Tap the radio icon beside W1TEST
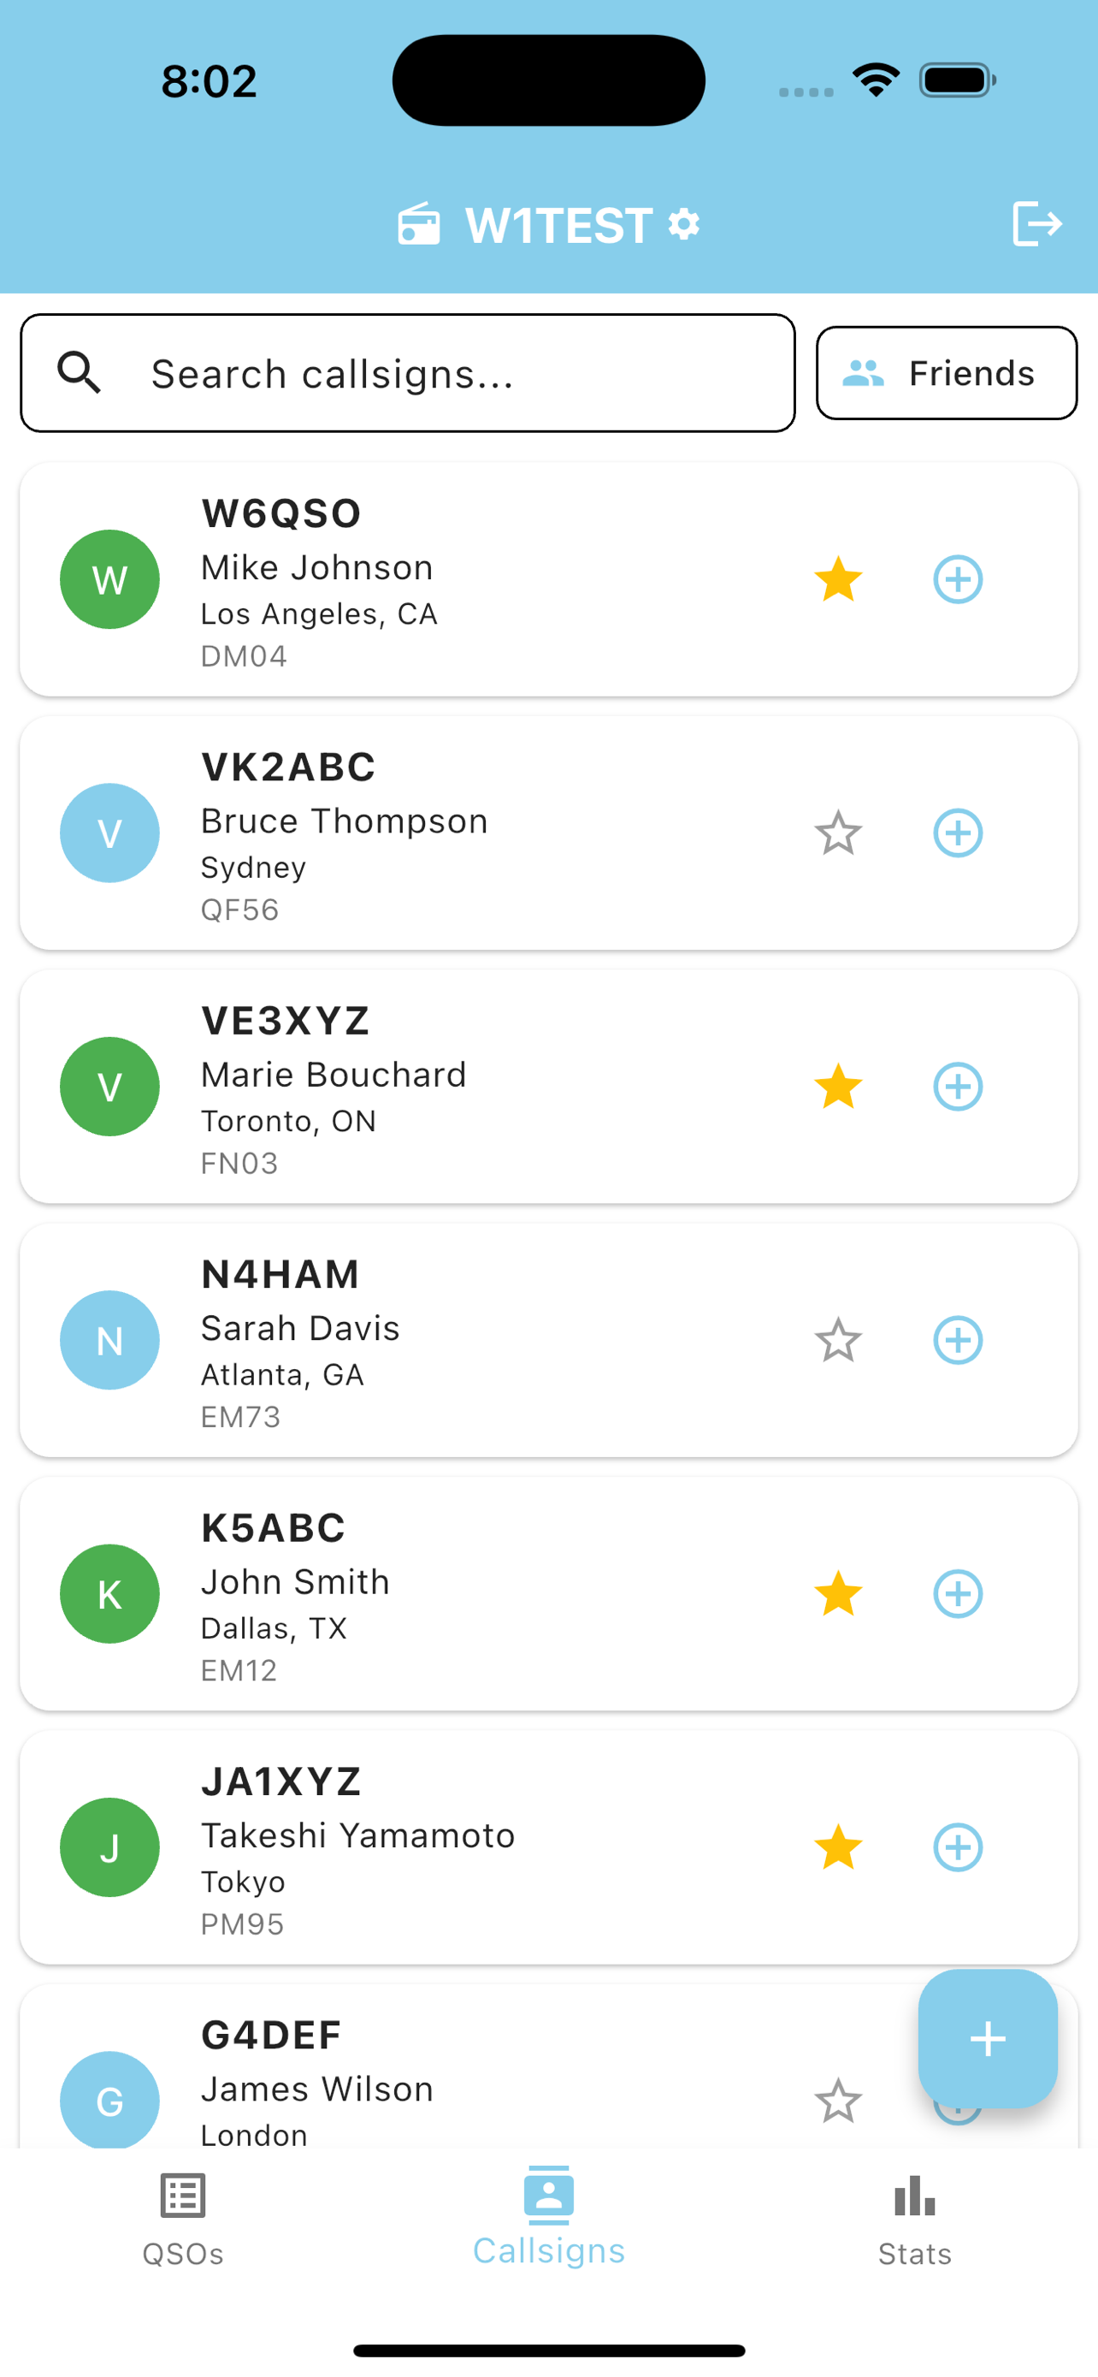This screenshot has width=1098, height=2377. 418,224
